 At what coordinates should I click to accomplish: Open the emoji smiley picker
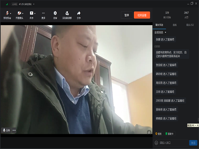[156, 143]
